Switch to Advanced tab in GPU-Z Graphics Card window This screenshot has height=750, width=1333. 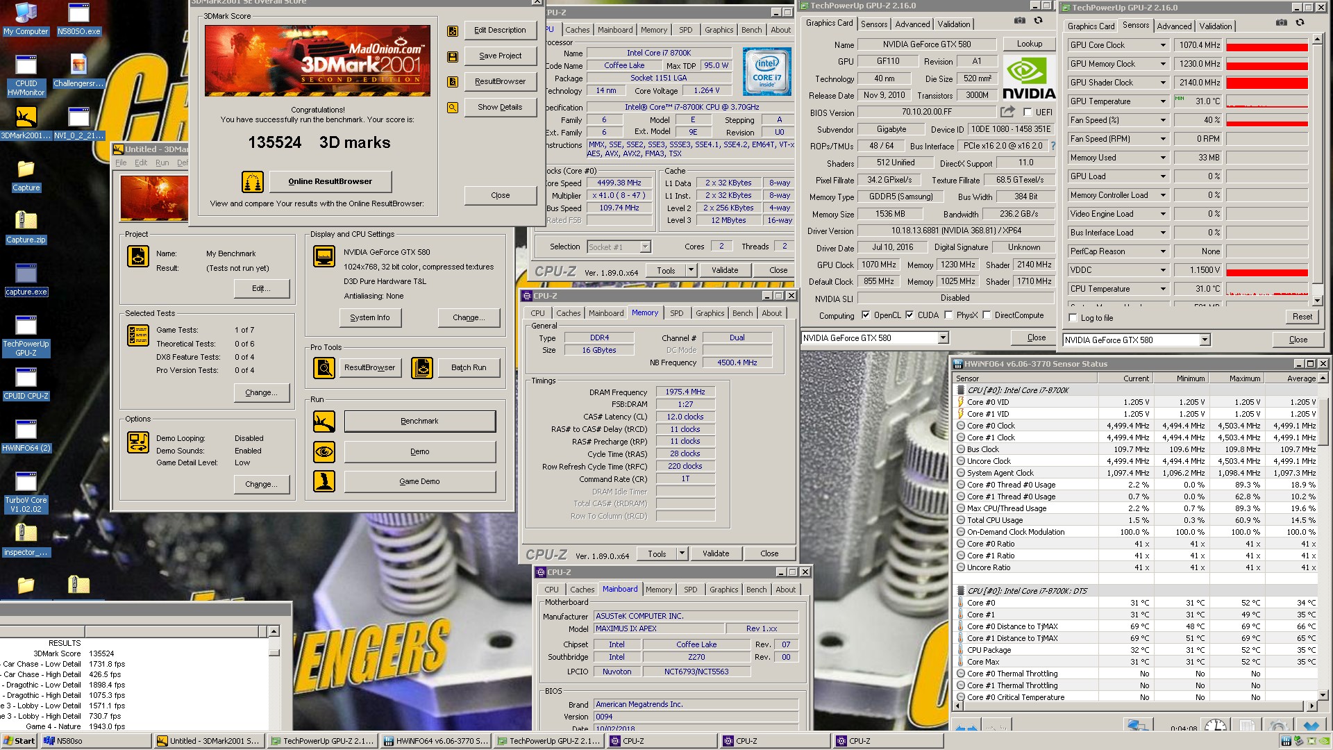click(912, 24)
